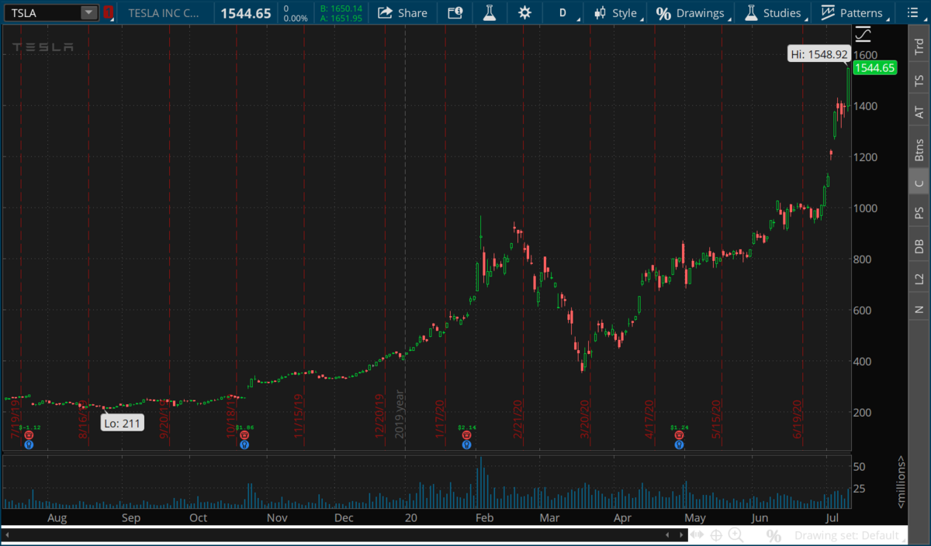Click the Lo: 211 price bubble
931x546 pixels.
[x=123, y=423]
